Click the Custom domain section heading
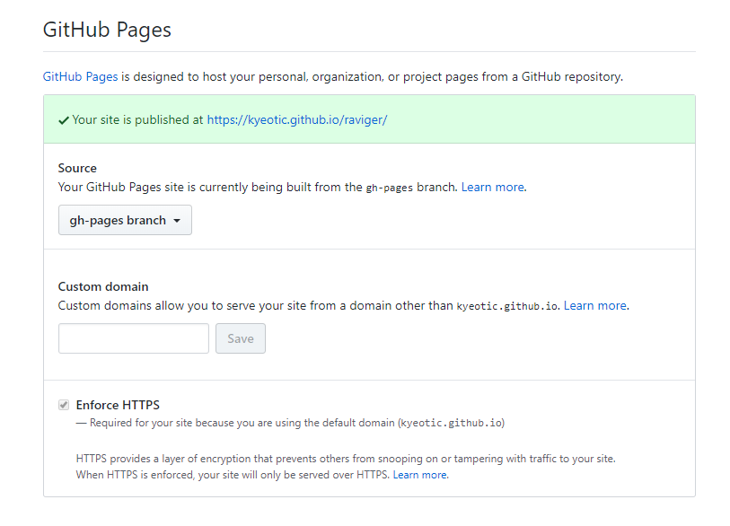Screen dimensions: 730x526 (x=103, y=286)
